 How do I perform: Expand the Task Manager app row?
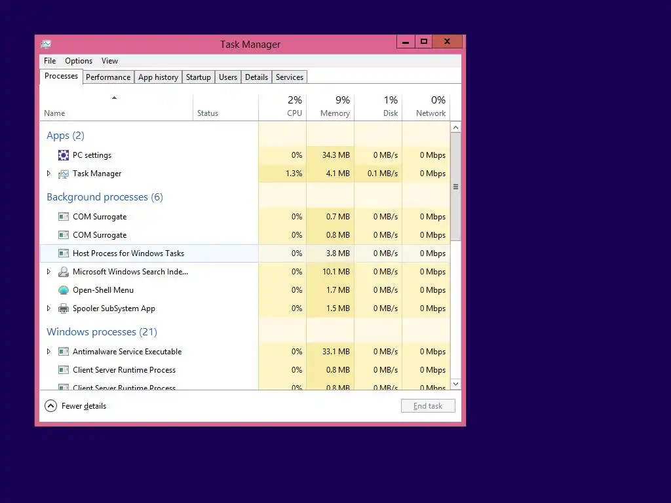point(48,173)
